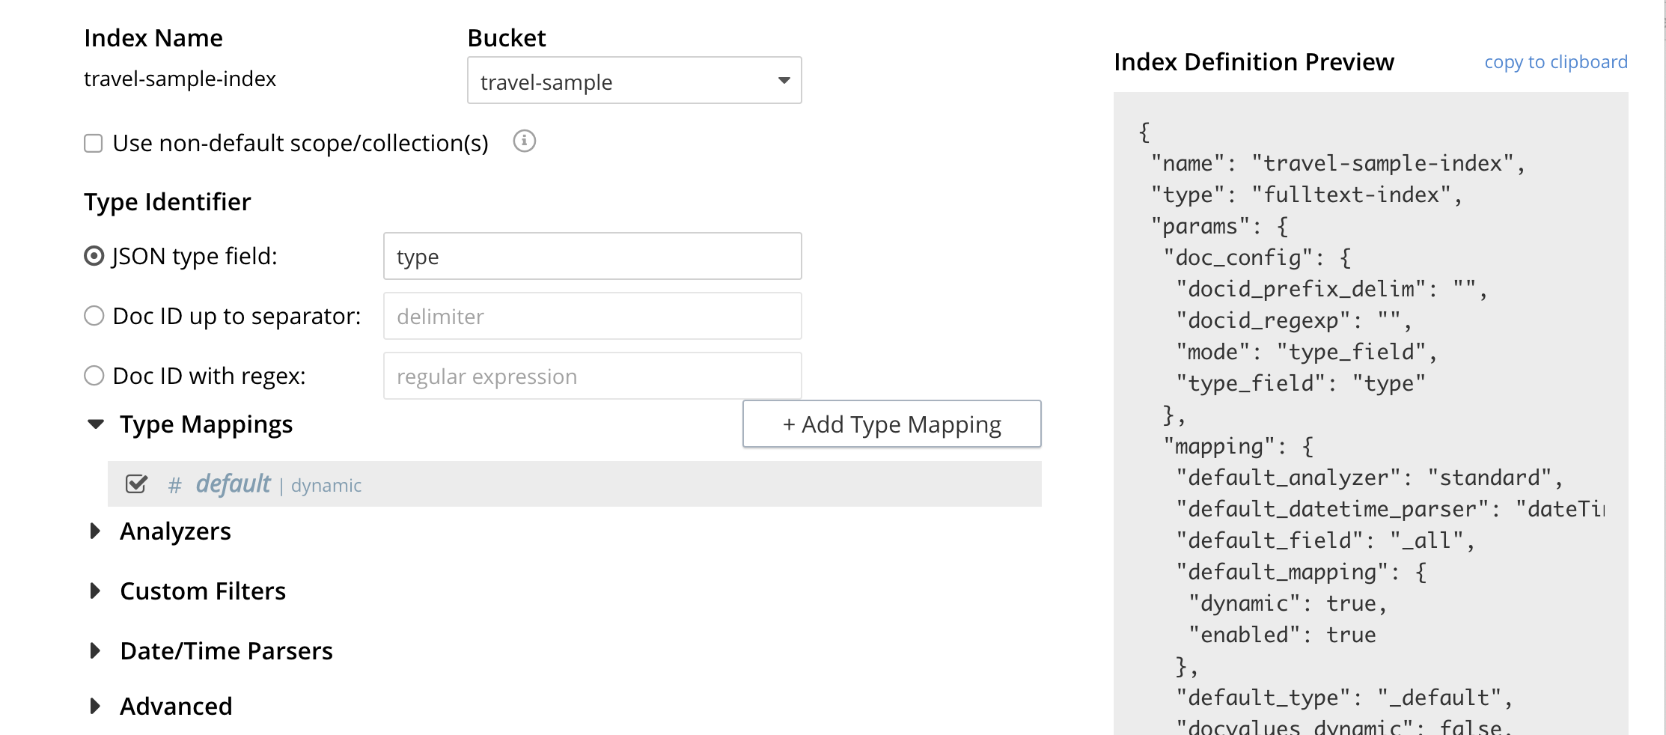
Task: Enable Use non-default scope/collection(s) checkbox
Action: (x=94, y=143)
